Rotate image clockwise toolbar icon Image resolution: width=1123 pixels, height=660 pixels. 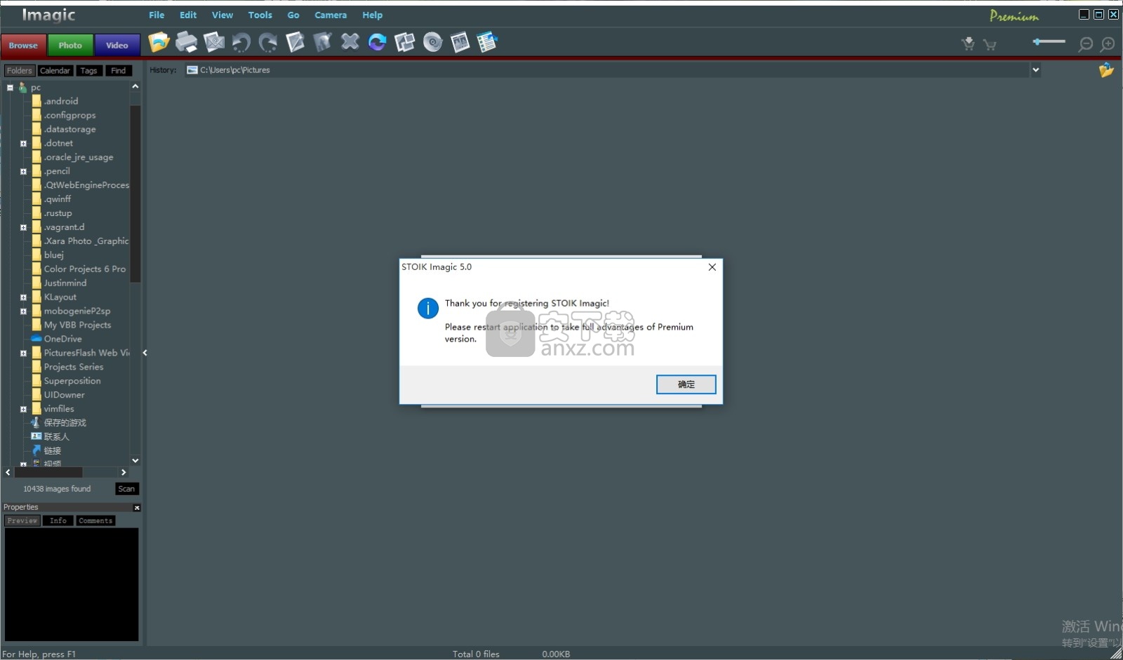click(x=267, y=43)
